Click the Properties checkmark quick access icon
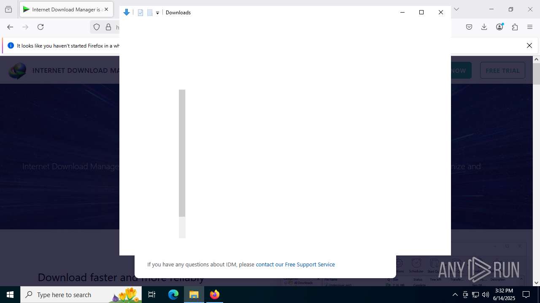 click(141, 13)
